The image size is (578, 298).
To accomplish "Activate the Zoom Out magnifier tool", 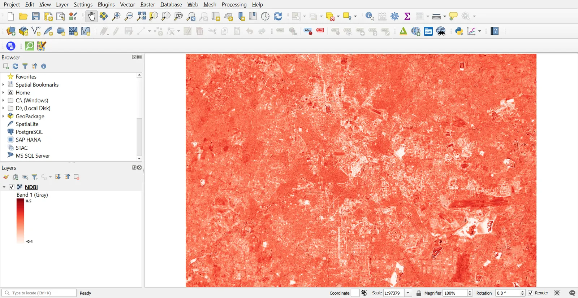I will (x=129, y=16).
